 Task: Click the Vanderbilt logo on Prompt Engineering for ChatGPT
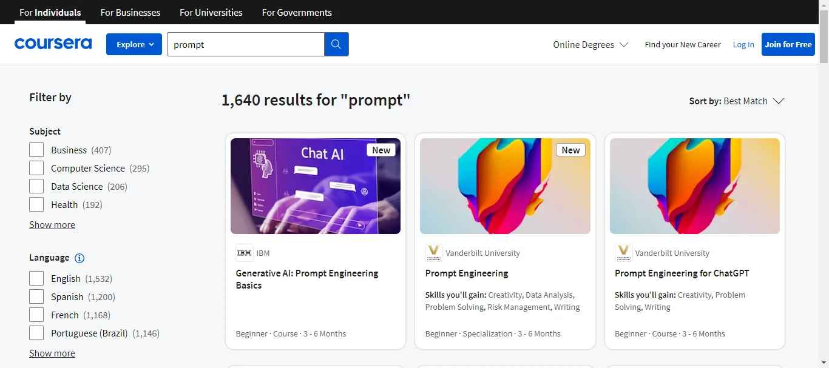(x=623, y=252)
